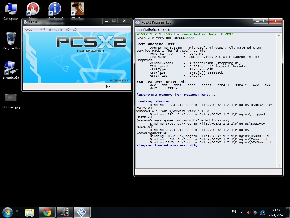Click the PCSX2 version header log line
This screenshot has width=290, height=218.
tap(185, 34)
